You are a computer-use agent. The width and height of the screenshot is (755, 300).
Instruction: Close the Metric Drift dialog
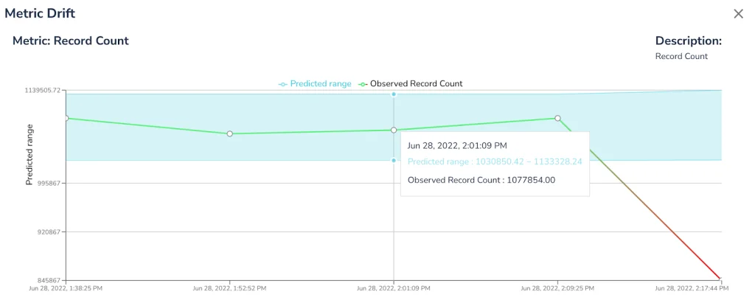(738, 14)
